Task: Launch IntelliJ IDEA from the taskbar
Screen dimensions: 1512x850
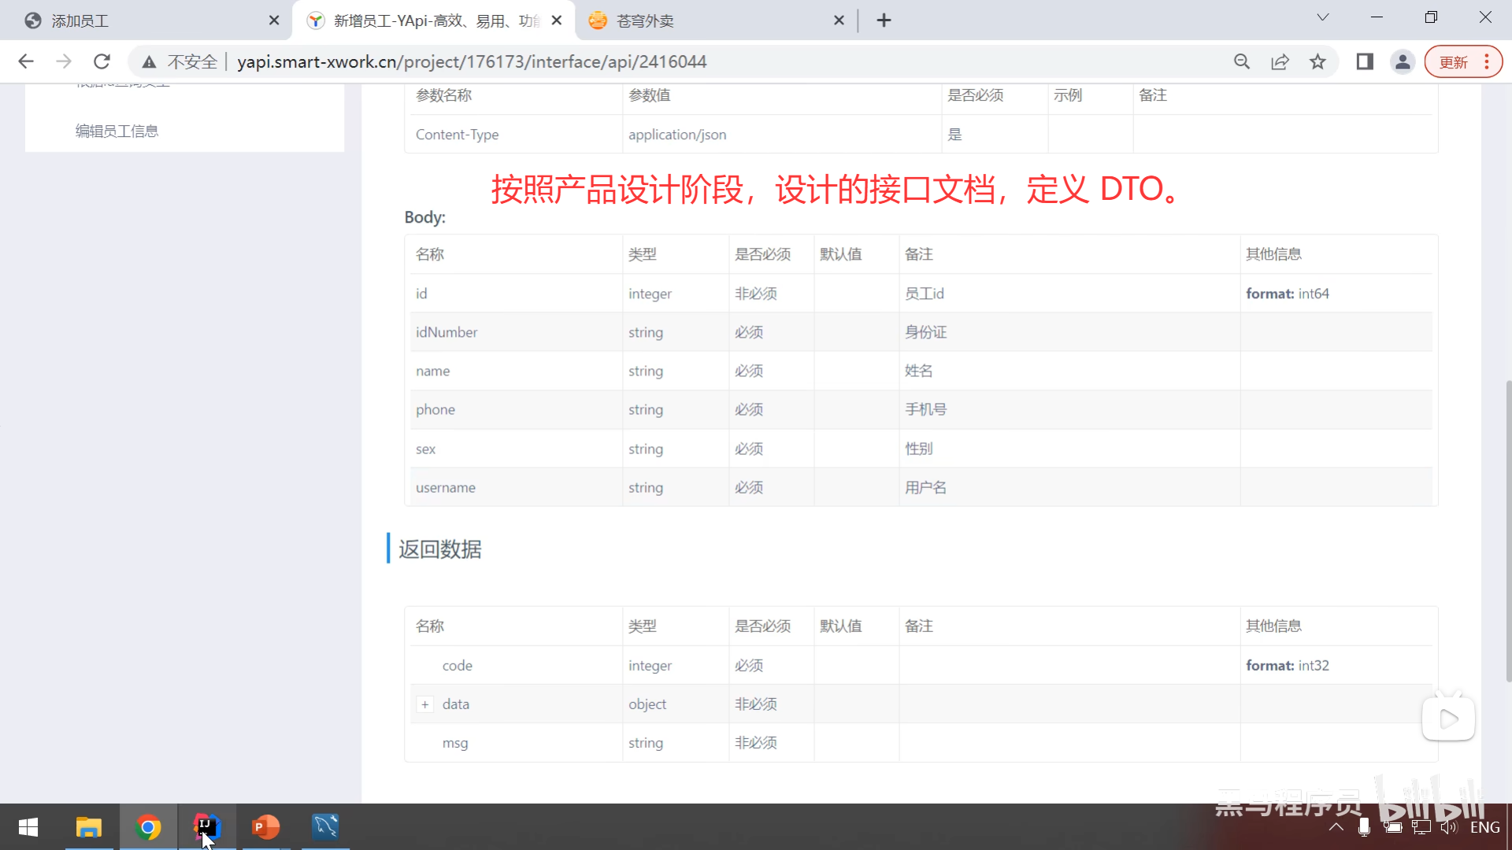Action: coord(206,827)
